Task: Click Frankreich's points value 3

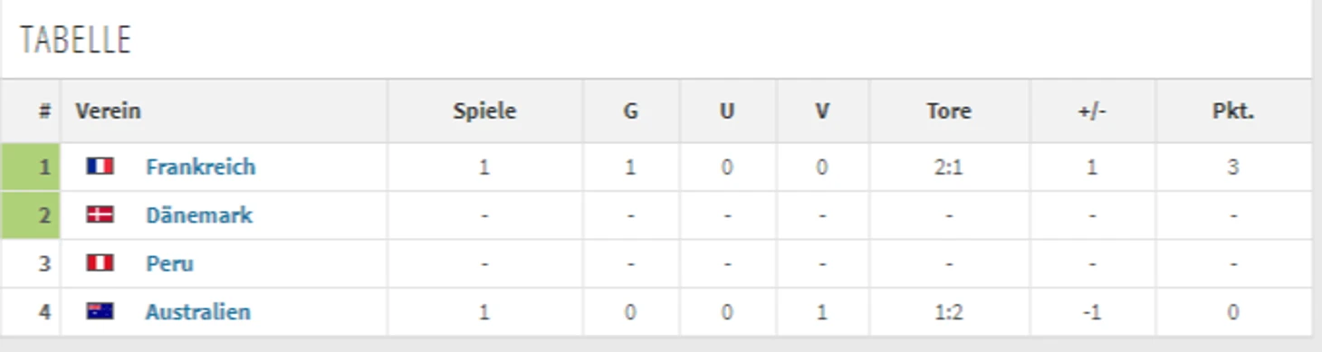Action: coord(1232,167)
